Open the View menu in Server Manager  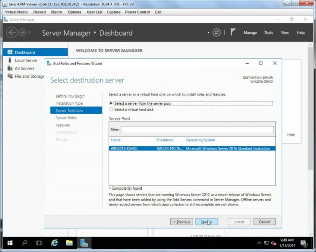pyautogui.click(x=284, y=33)
